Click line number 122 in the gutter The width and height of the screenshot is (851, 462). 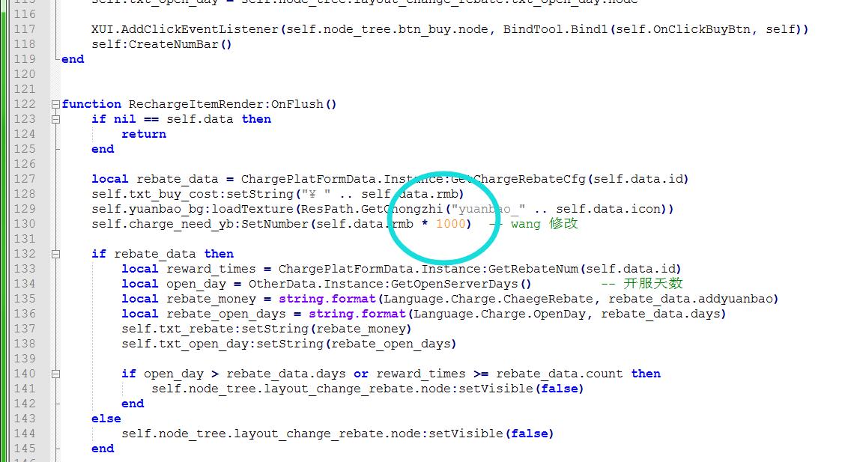tap(24, 104)
